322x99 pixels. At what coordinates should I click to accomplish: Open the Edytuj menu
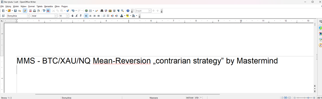coord(8,6)
